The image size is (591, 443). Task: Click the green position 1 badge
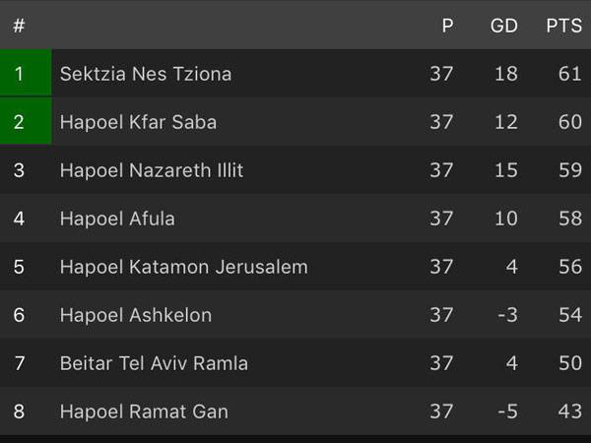[x=25, y=74]
